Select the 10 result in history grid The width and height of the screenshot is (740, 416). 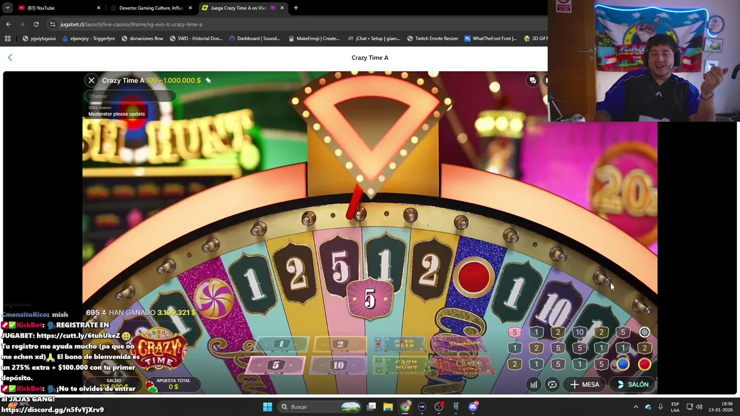pos(579,332)
